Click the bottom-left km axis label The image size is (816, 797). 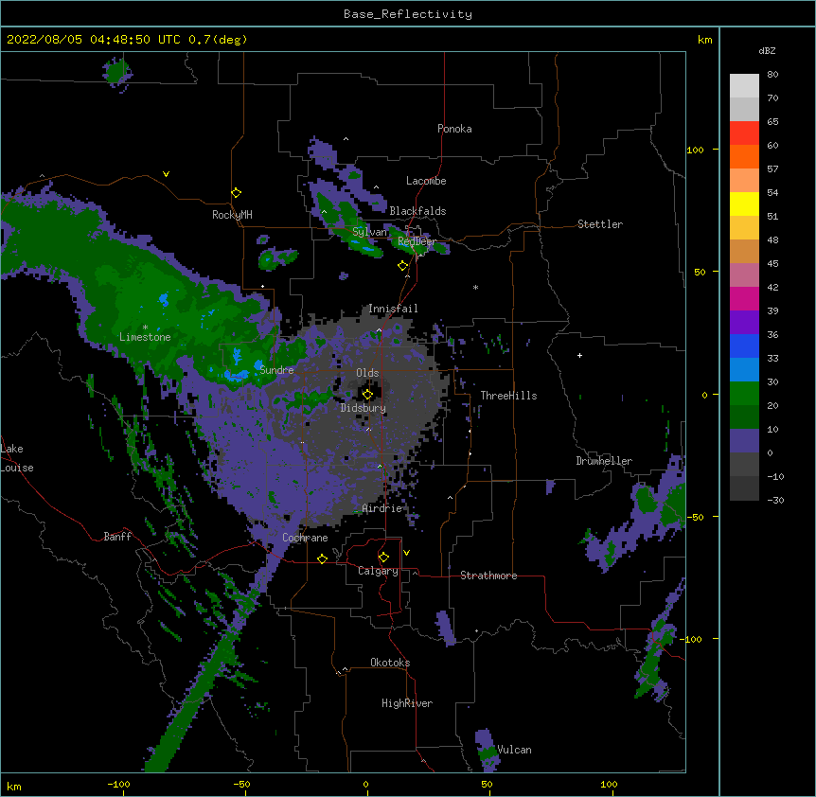pos(14,786)
